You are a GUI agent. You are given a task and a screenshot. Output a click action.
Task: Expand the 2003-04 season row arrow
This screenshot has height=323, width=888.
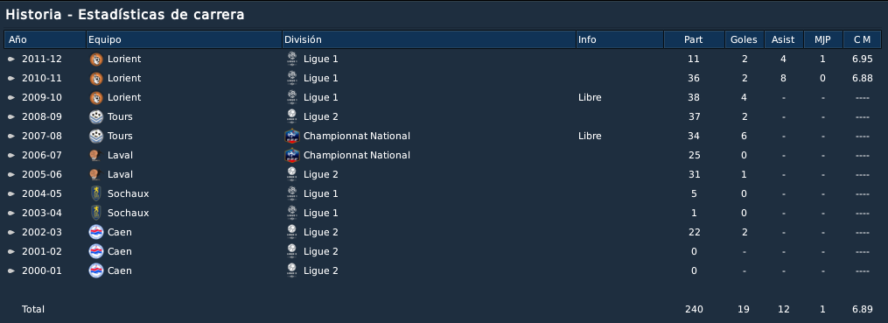point(10,213)
